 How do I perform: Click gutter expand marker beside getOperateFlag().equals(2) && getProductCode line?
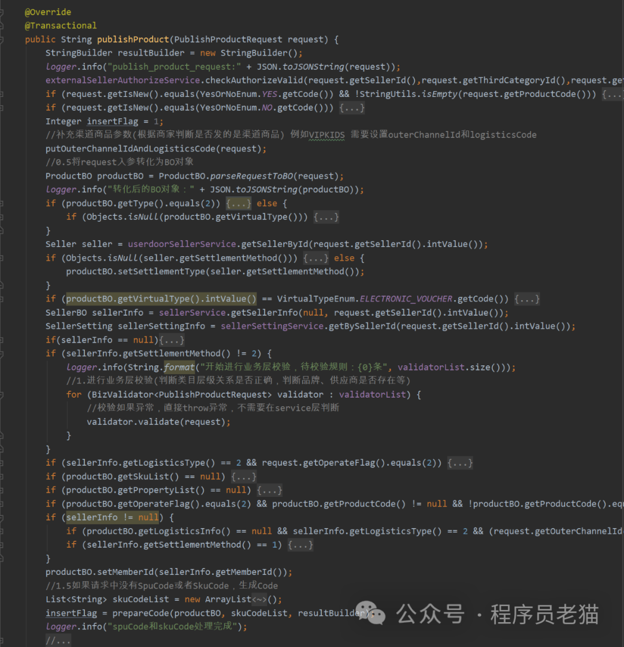pyautogui.click(x=3, y=504)
